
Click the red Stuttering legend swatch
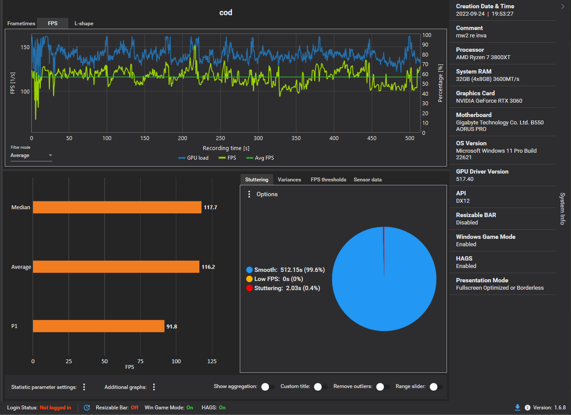(249, 288)
